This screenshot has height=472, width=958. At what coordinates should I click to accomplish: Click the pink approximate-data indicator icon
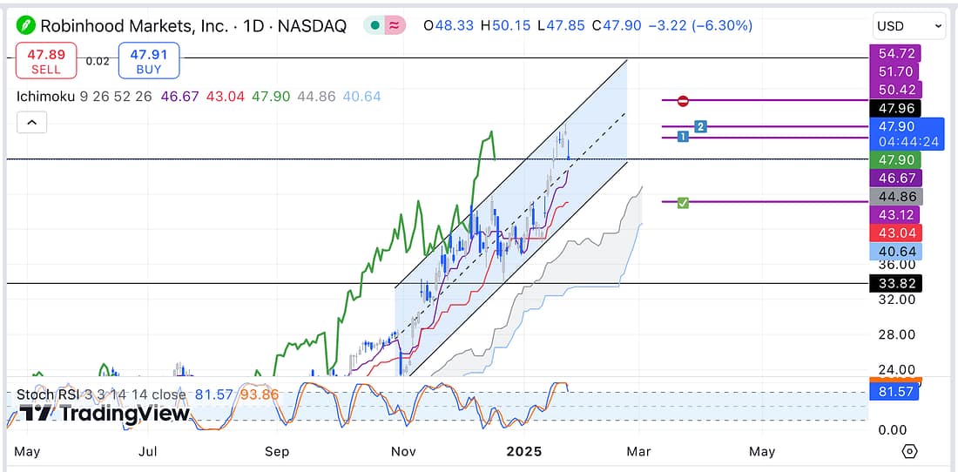395,26
